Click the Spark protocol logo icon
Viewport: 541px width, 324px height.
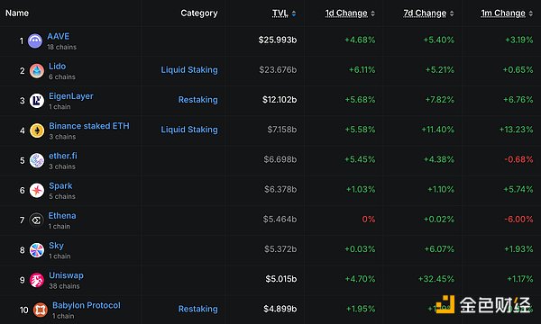(x=37, y=191)
